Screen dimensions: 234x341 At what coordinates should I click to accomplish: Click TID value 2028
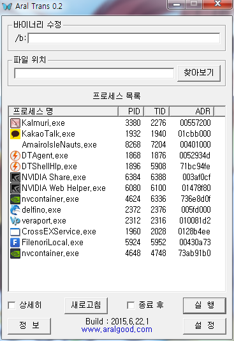pyautogui.click(x=159, y=232)
